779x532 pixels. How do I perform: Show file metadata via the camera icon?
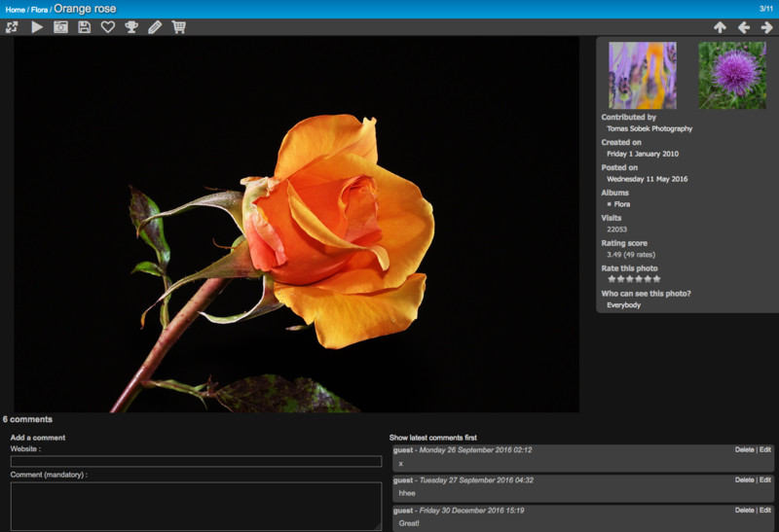point(60,27)
